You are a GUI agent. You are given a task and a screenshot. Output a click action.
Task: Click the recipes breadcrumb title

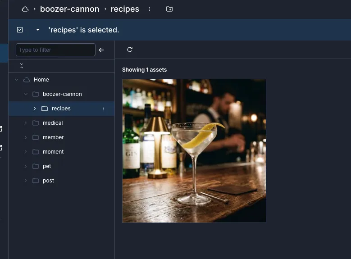[125, 9]
